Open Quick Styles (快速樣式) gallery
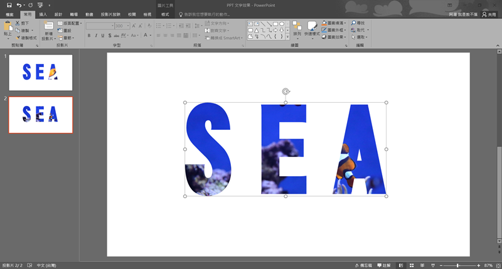The height and width of the screenshot is (269, 502). pyautogui.click(x=312, y=29)
